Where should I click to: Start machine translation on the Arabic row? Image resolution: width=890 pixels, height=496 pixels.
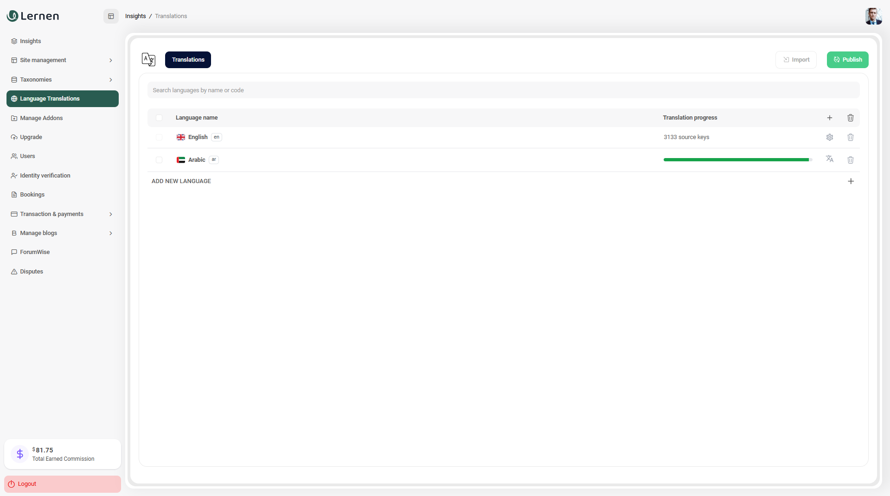pyautogui.click(x=830, y=159)
